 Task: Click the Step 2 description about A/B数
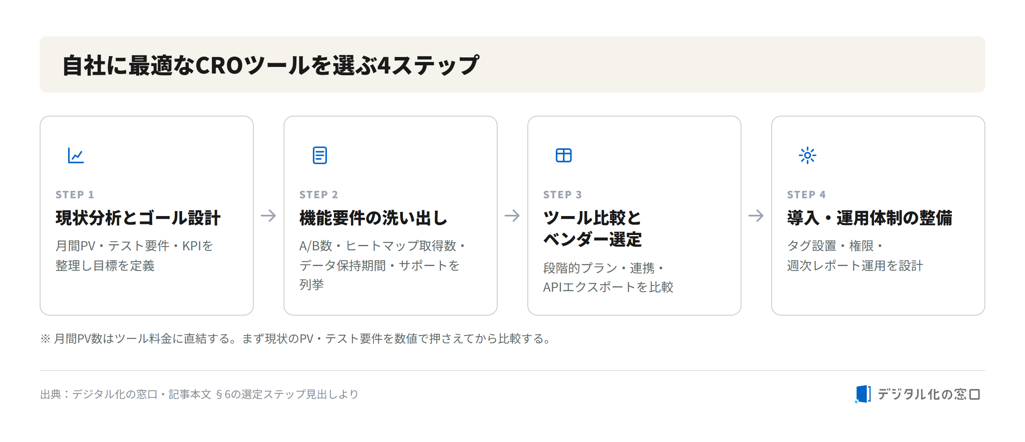pyautogui.click(x=382, y=265)
